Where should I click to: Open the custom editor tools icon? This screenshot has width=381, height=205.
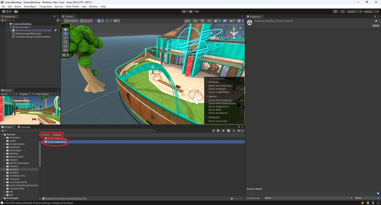pyautogui.click(x=64, y=55)
